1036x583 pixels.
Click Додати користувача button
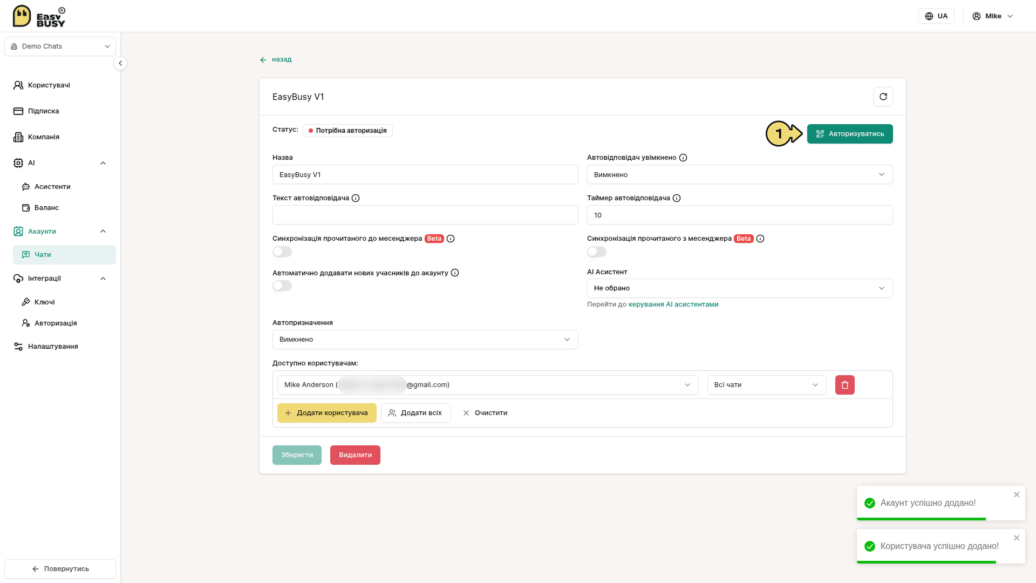coord(327,413)
